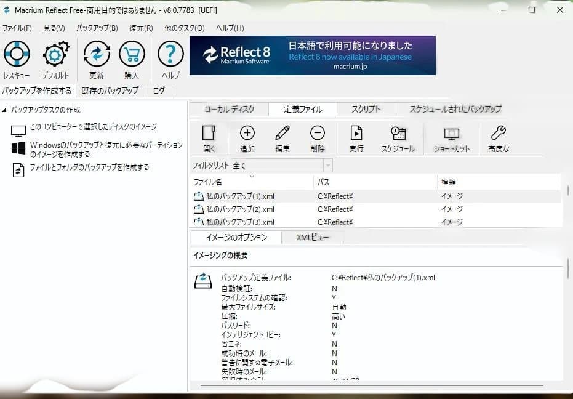
Task: Click the 削除 (Delete) icon
Action: (318, 137)
